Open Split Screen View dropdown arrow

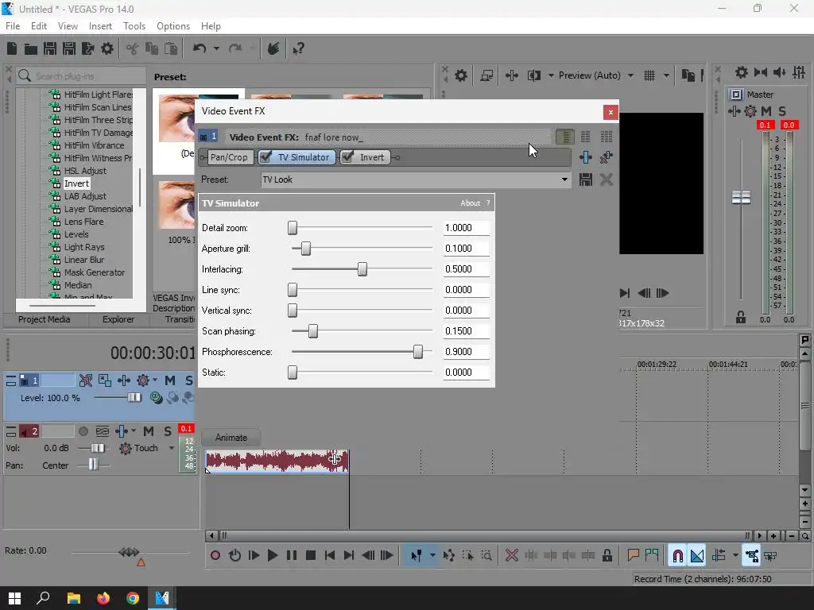tap(551, 75)
